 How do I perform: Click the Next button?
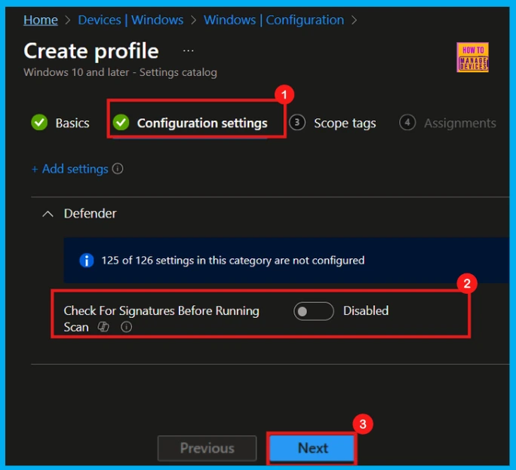(x=312, y=448)
